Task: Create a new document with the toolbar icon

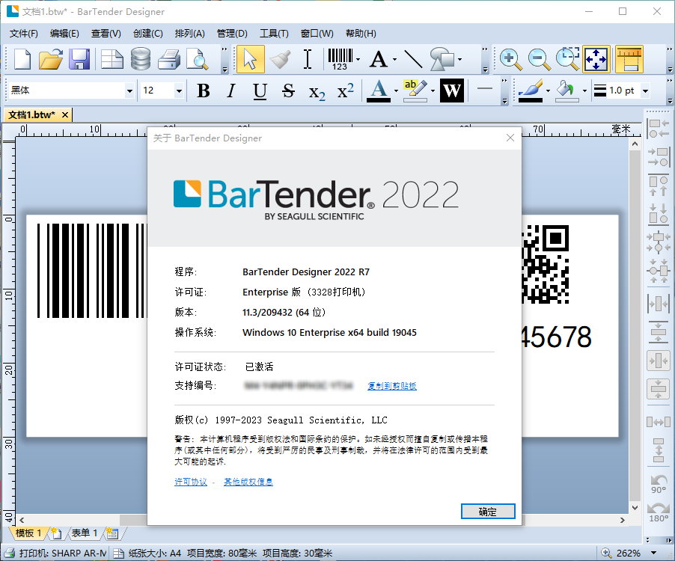Action: pos(22,59)
